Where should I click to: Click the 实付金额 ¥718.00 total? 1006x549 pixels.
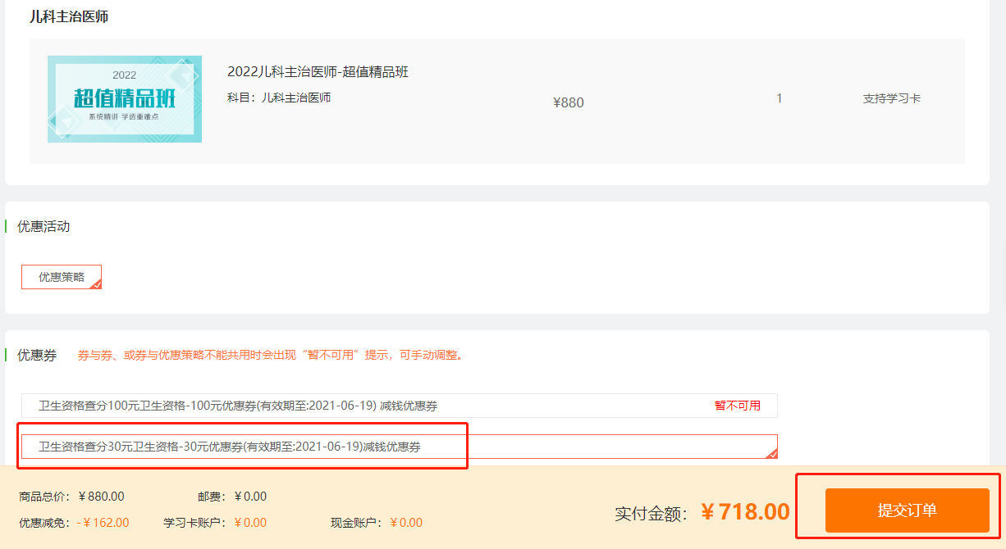click(745, 512)
